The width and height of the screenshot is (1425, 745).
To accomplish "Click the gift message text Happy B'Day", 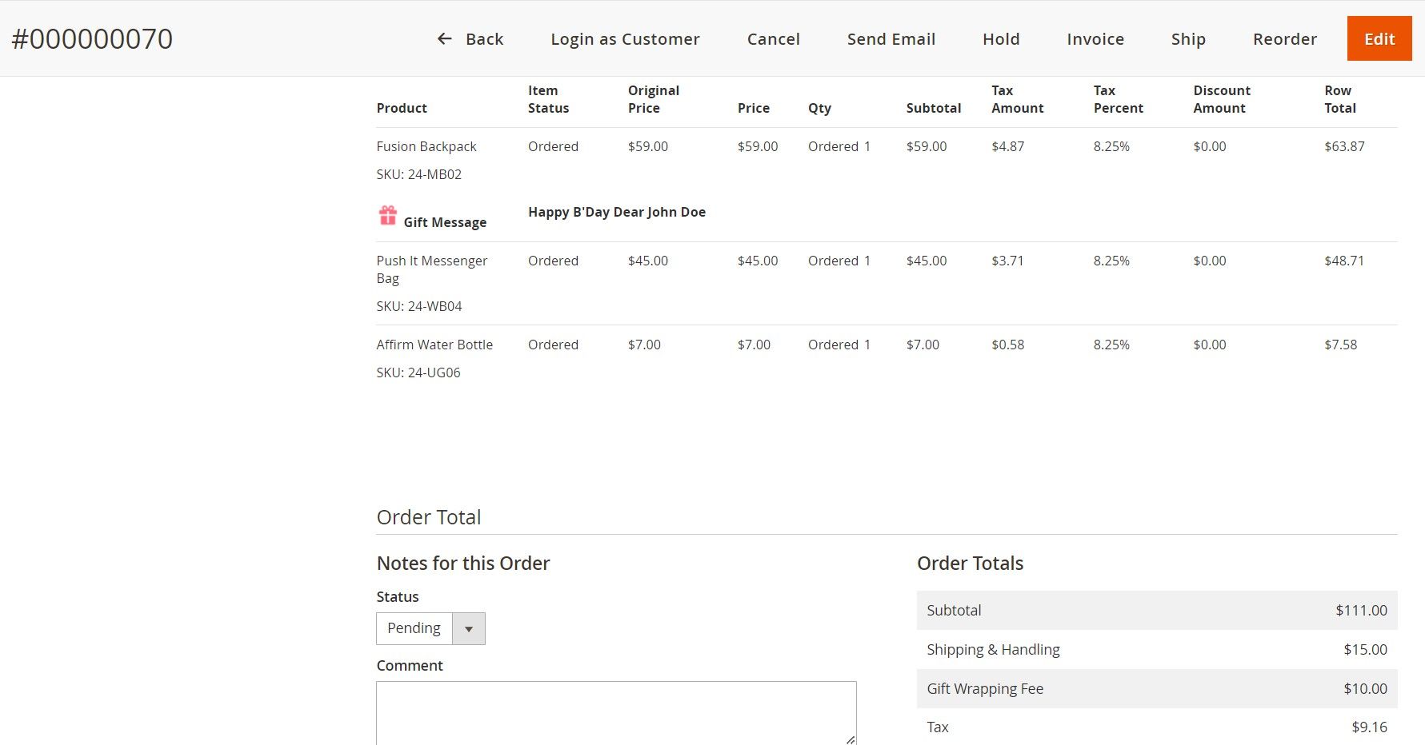I will [616, 212].
